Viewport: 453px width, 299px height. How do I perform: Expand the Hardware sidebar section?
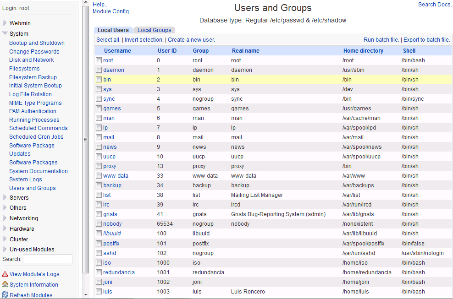click(5, 228)
